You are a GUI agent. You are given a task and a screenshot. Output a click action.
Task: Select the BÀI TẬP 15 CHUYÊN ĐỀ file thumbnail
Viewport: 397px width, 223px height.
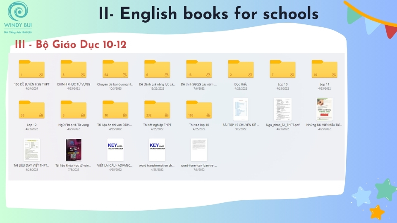pos(241,109)
